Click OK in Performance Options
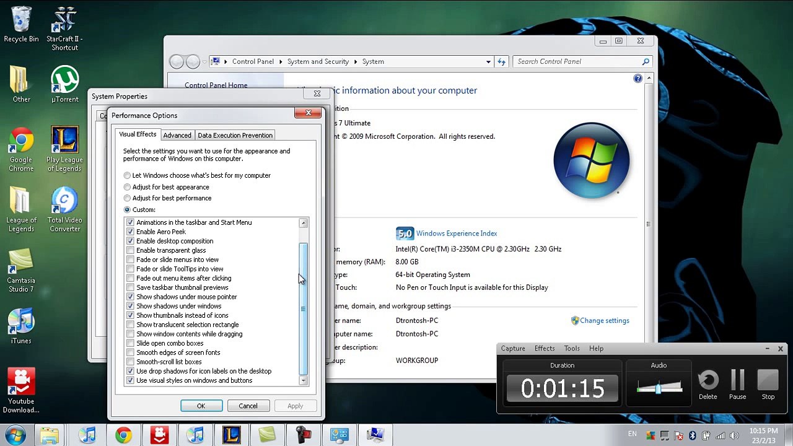The image size is (793, 446). (x=201, y=406)
